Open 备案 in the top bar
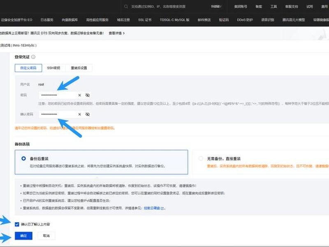The height and width of the screenshot is (247, 329). pos(259,7)
